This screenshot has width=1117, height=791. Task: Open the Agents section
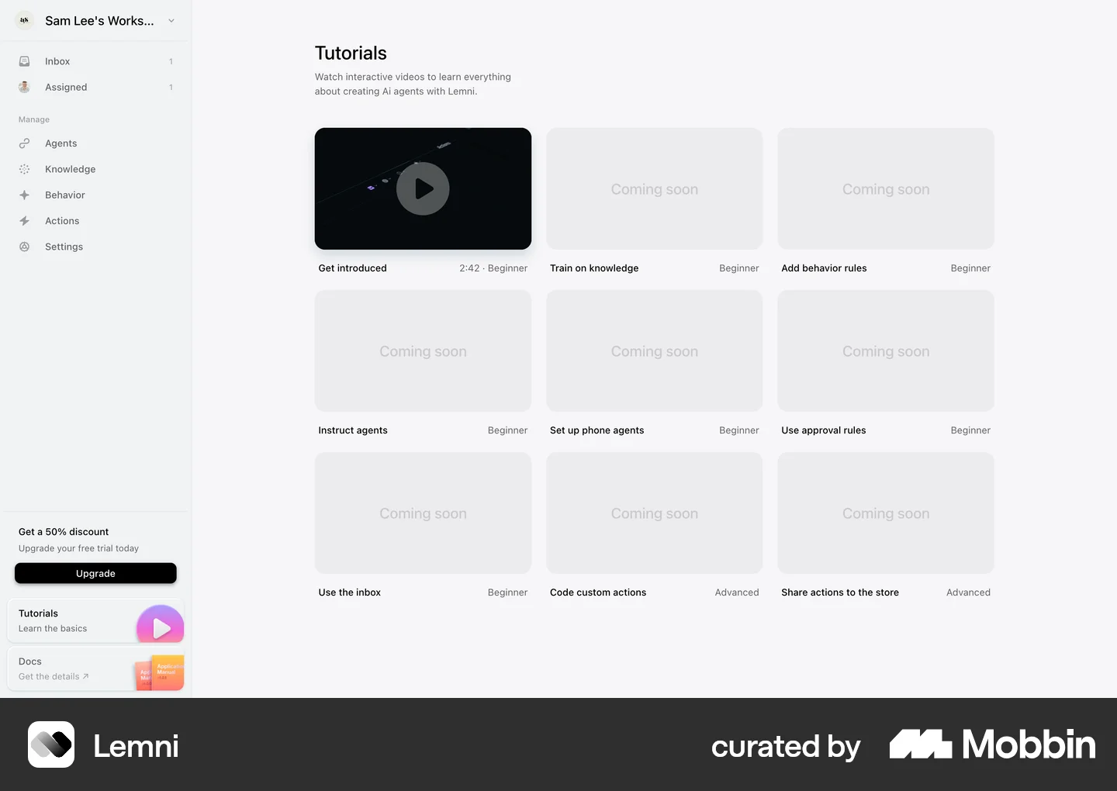[x=95, y=143]
